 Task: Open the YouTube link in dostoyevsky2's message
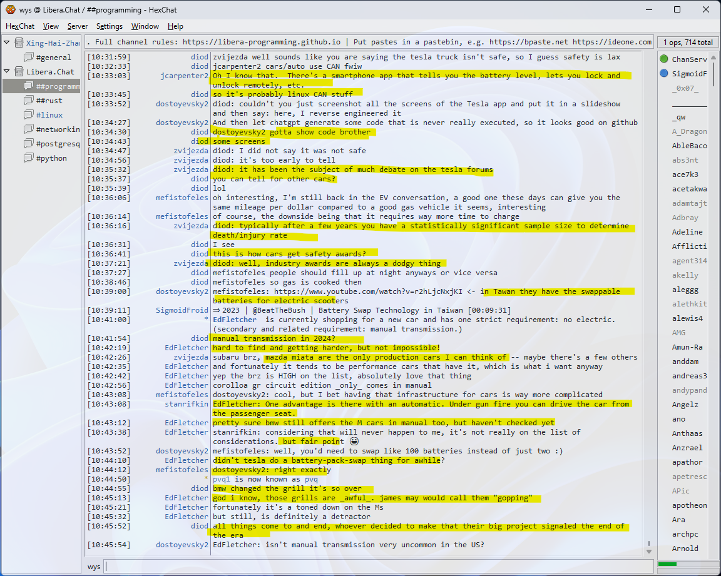point(375,291)
